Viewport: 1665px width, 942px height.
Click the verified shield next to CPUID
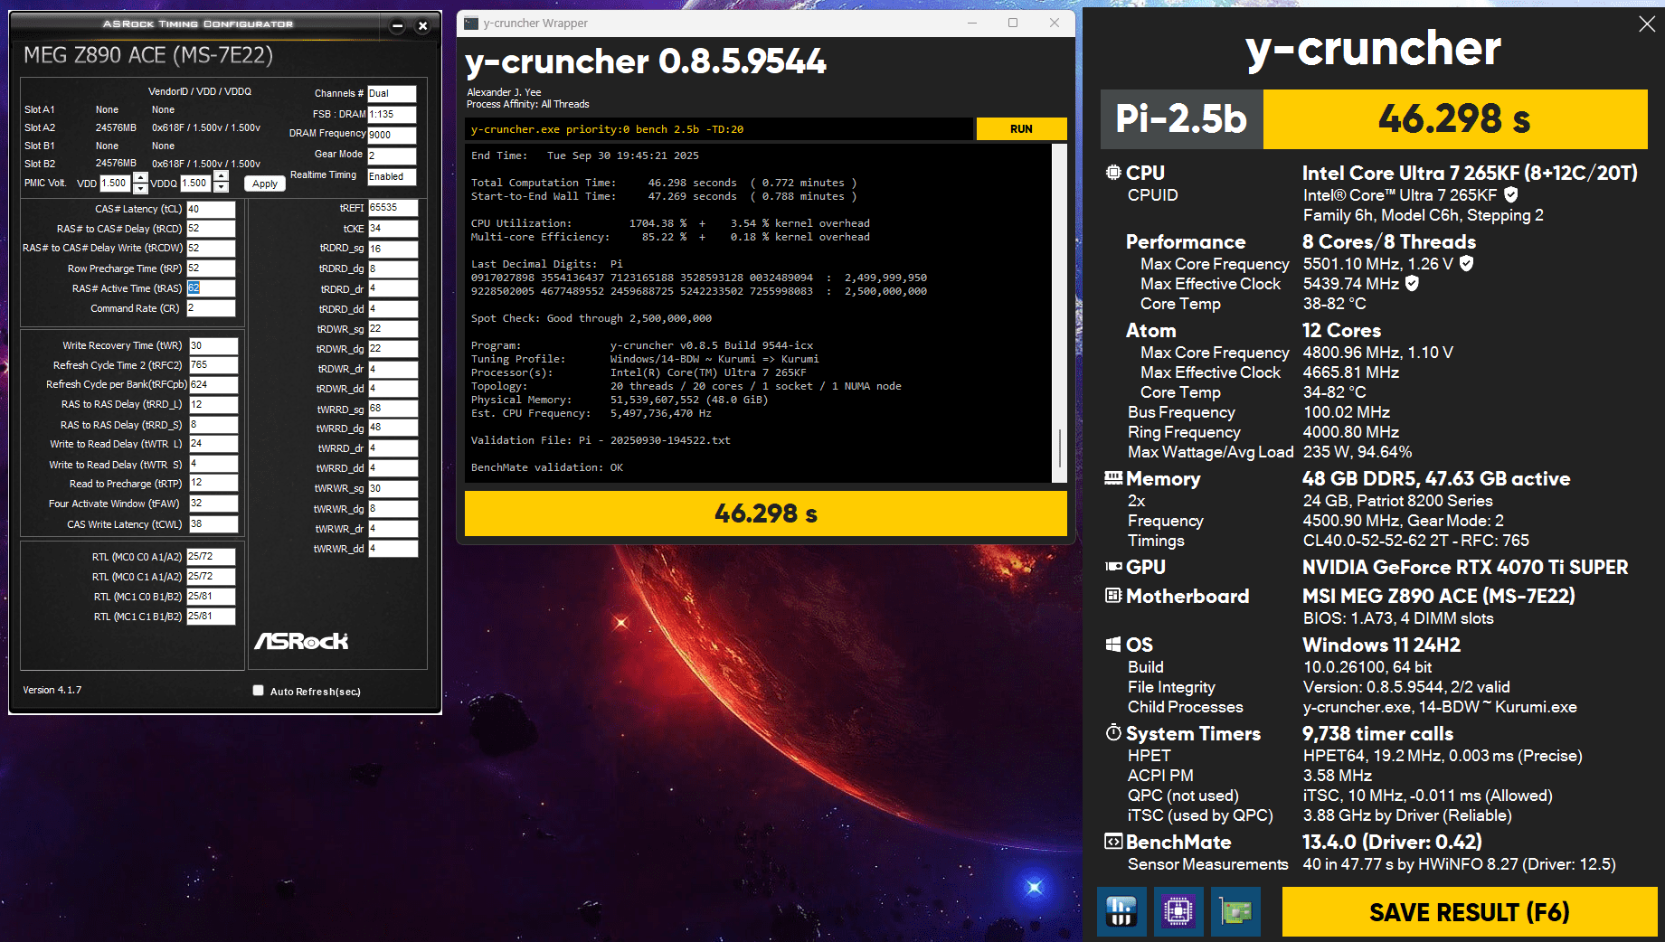(1510, 194)
